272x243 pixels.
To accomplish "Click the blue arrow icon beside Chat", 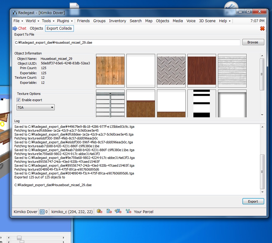I will pos(15,28).
